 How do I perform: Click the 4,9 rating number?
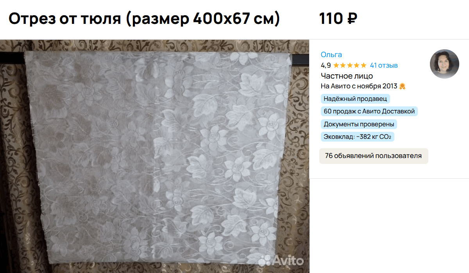coord(326,65)
